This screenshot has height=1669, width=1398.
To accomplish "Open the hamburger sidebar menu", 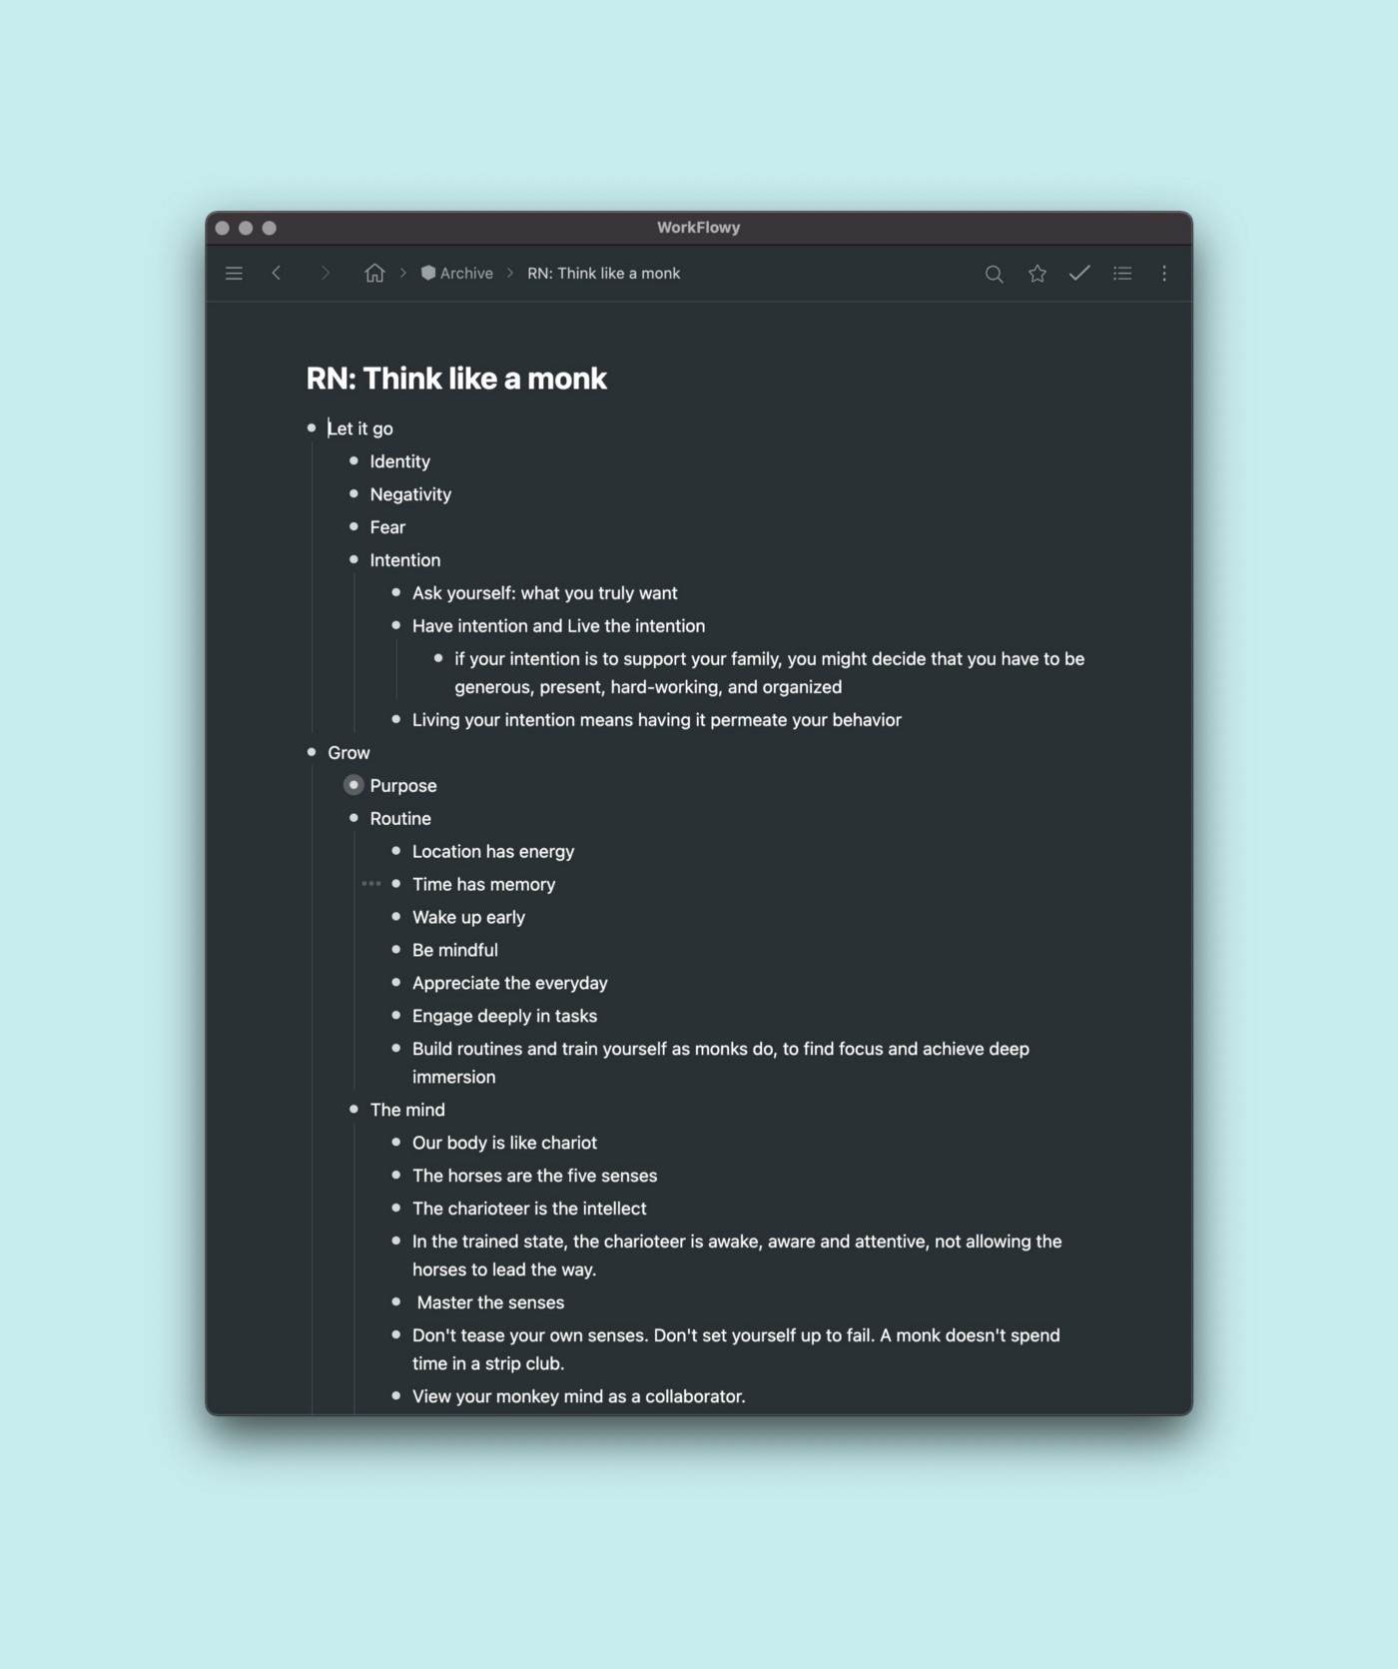I will 234,273.
